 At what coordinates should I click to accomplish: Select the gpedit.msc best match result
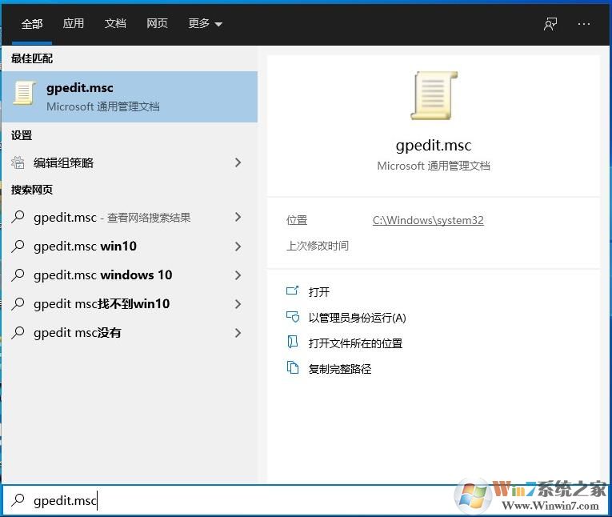(130, 97)
